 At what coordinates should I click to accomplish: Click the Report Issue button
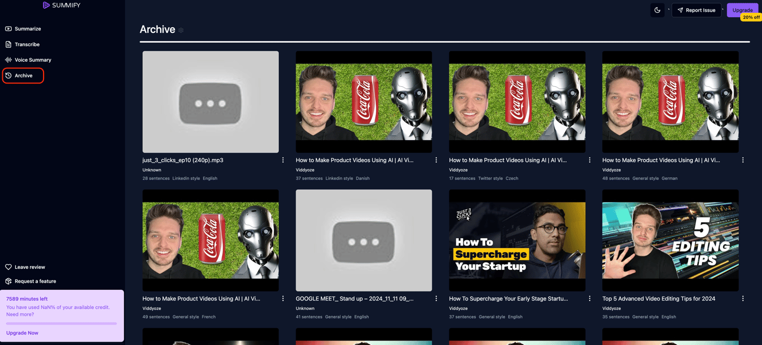(696, 10)
